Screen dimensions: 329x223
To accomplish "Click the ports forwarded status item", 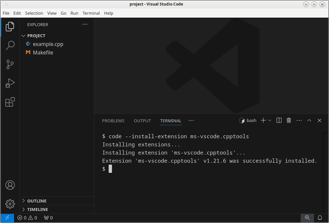I will (x=48, y=218).
